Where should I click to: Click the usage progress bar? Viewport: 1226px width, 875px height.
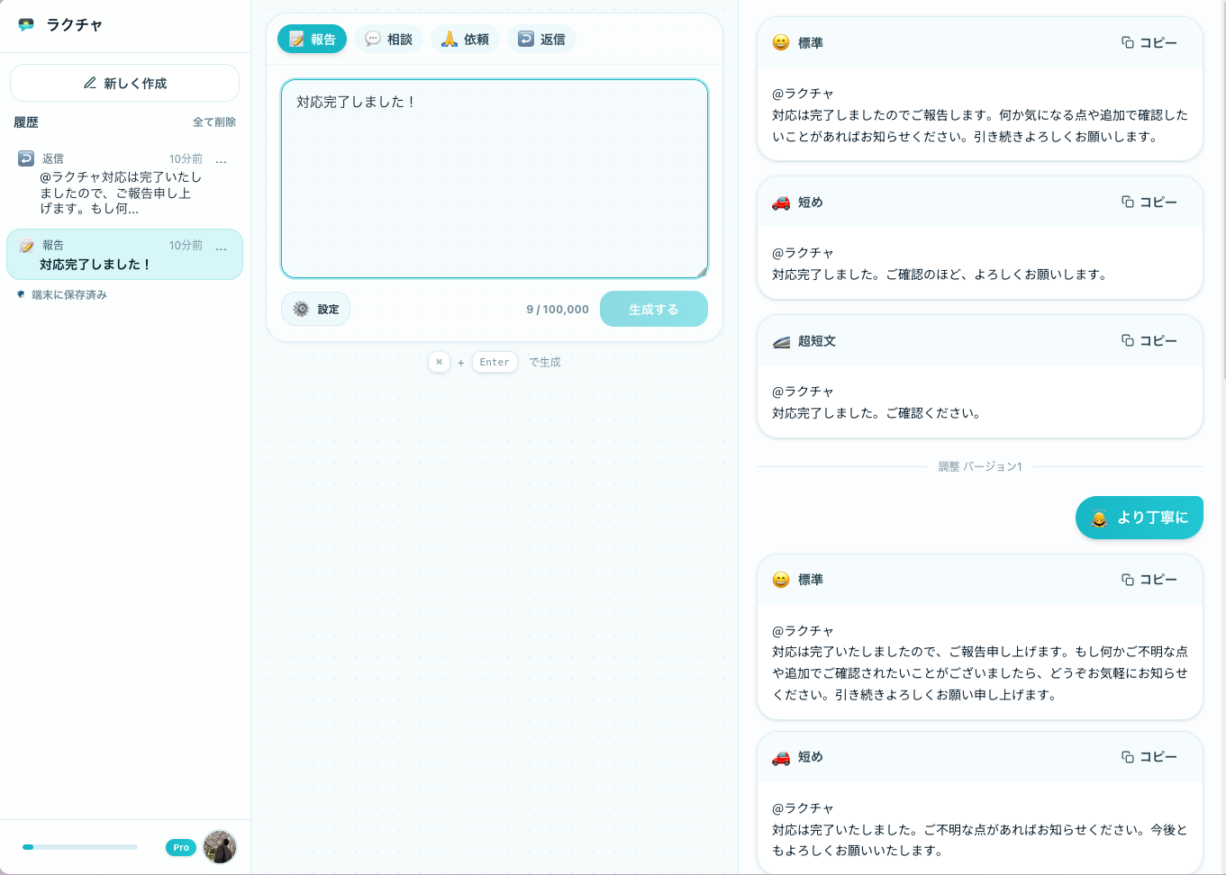pyautogui.click(x=80, y=847)
